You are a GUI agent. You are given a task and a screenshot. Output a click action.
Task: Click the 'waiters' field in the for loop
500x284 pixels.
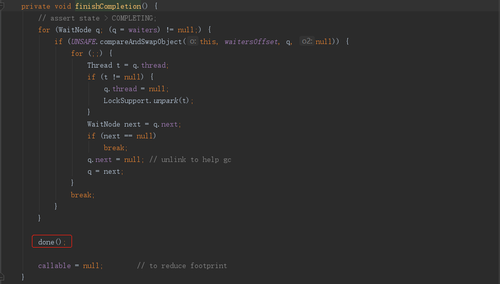(x=143, y=30)
